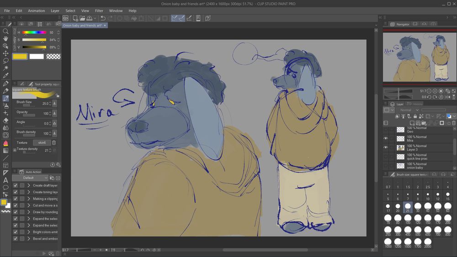Click the Hue rainbow slider
This screenshot has width=457, height=257.
(34, 32)
